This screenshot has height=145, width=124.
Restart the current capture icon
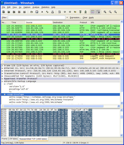pyautogui.click(x=25, y=12)
